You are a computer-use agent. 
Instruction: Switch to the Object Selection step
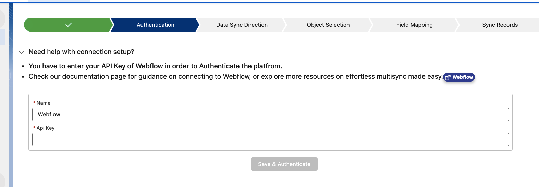click(x=328, y=25)
